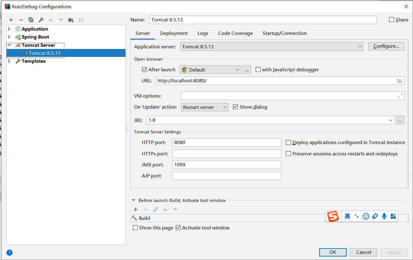The height and width of the screenshot is (260, 413).
Task: Open Application server dropdown
Action: point(272,46)
